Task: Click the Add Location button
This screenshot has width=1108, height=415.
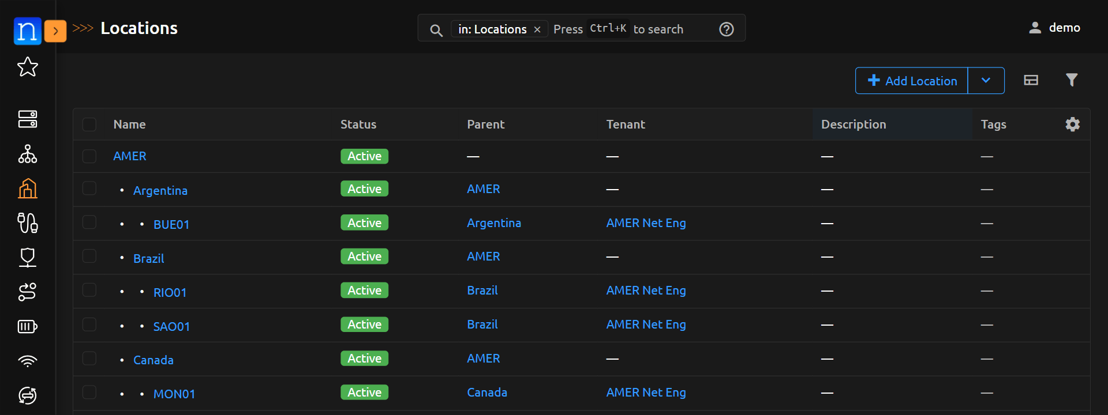Action: point(912,81)
